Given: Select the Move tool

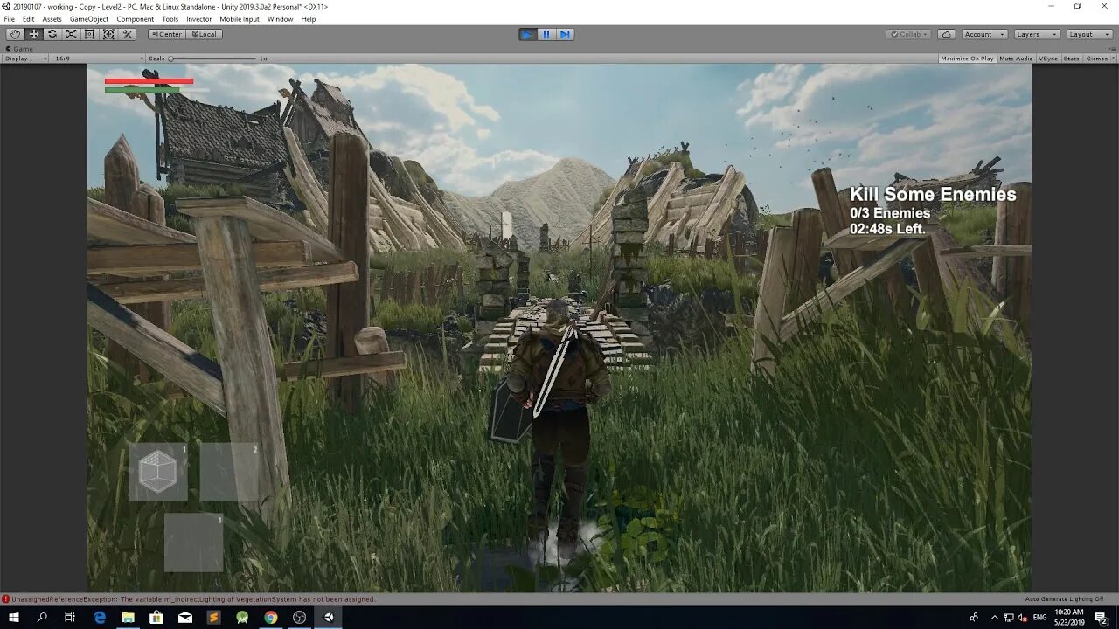Looking at the screenshot, I should (34, 34).
